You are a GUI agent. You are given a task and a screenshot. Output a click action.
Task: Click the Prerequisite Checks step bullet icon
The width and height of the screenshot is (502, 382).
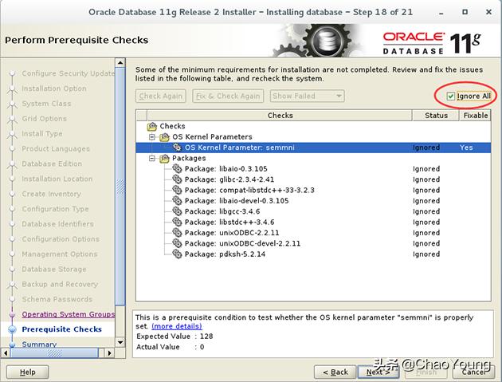12,329
